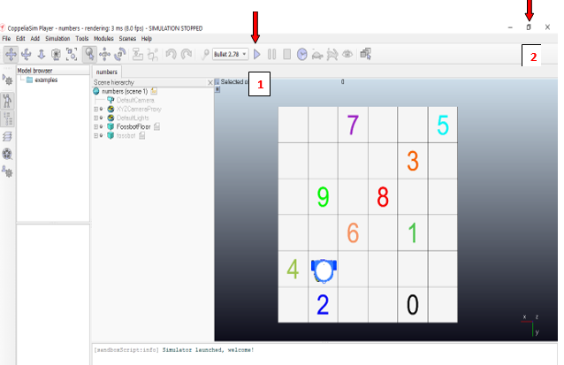The image size is (564, 365).
Task: Speed up simulation with rabbit icon
Action: (332, 55)
